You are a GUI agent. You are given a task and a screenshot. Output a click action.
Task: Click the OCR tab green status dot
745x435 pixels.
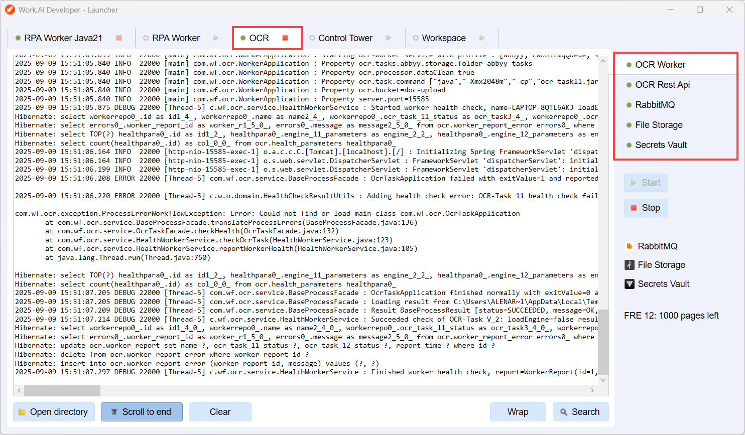click(243, 38)
